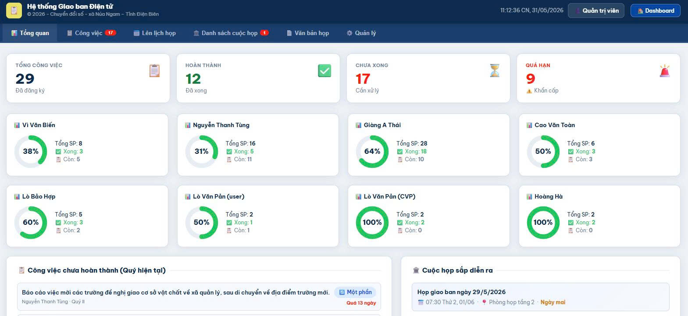Click the Quản trị viên button
This screenshot has height=316, width=688.
(596, 11)
